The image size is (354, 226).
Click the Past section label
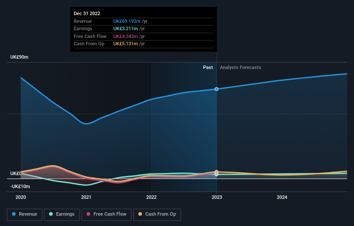208,68
